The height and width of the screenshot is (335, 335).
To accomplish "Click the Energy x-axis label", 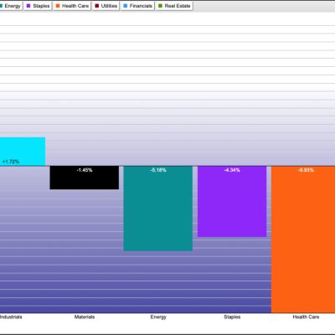I will [158, 317].
